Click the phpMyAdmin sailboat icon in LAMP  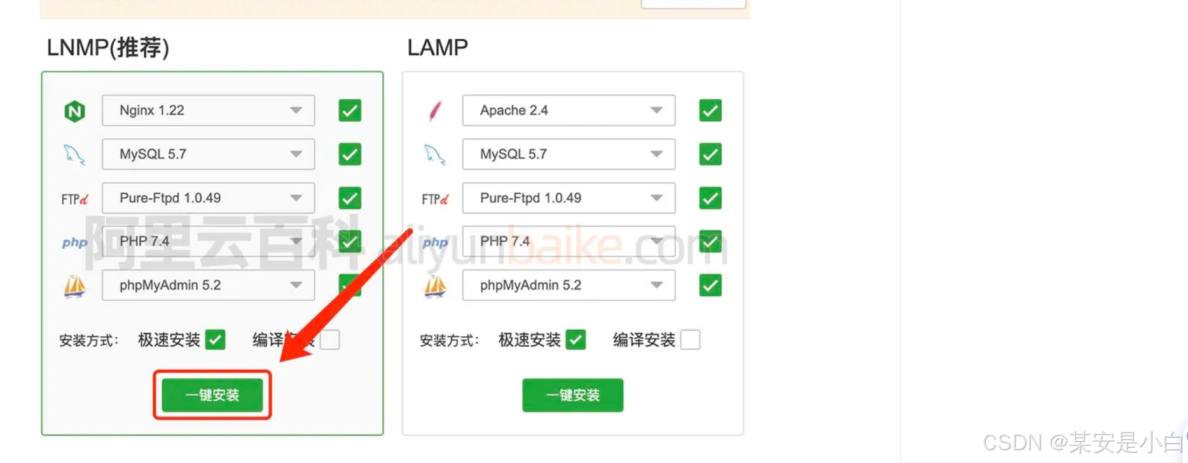pos(436,286)
